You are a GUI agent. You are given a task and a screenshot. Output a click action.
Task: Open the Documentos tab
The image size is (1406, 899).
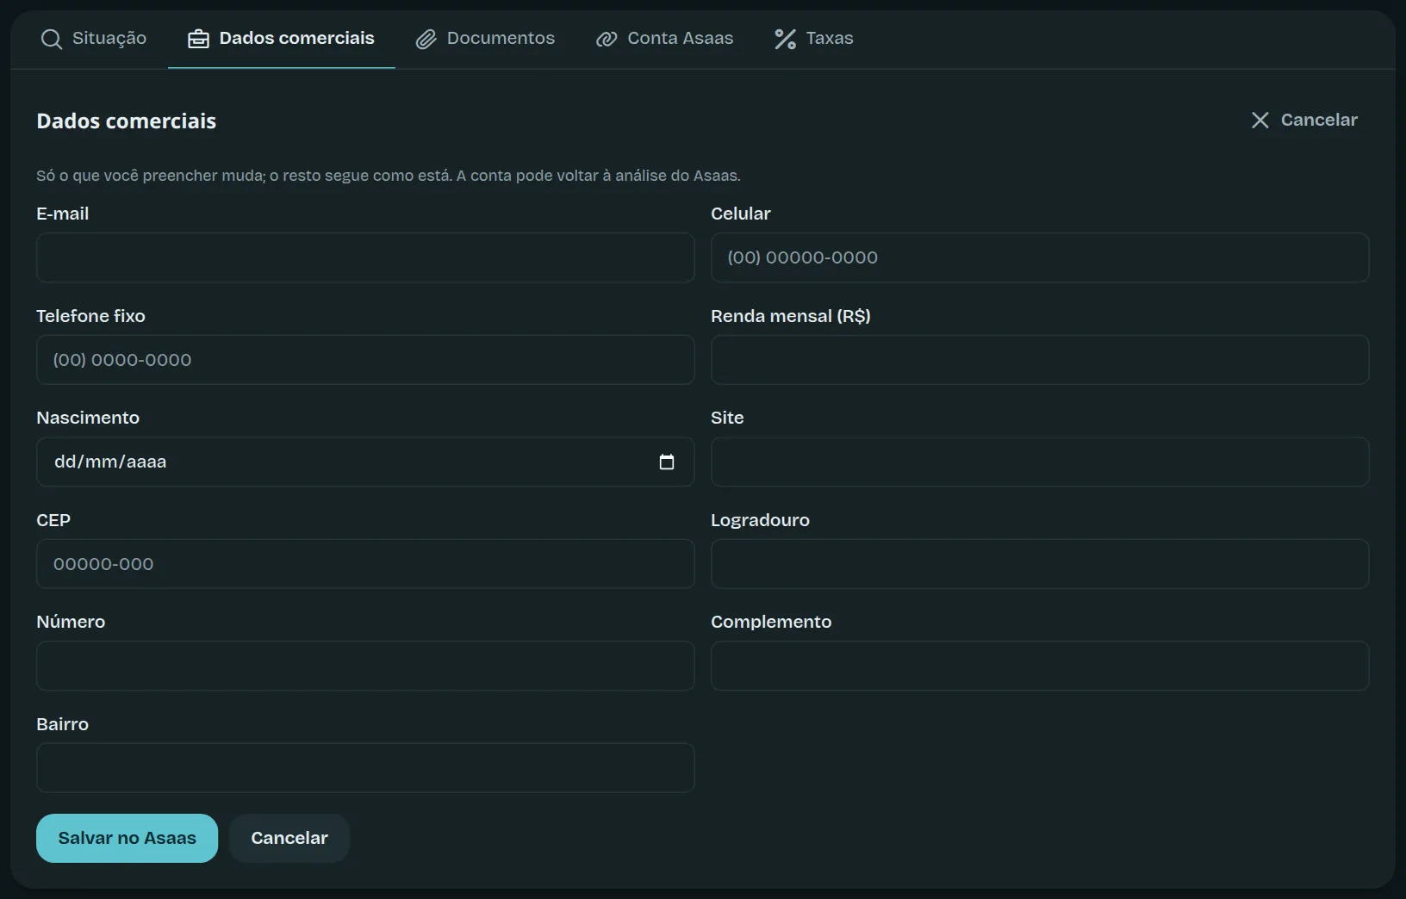coord(485,39)
